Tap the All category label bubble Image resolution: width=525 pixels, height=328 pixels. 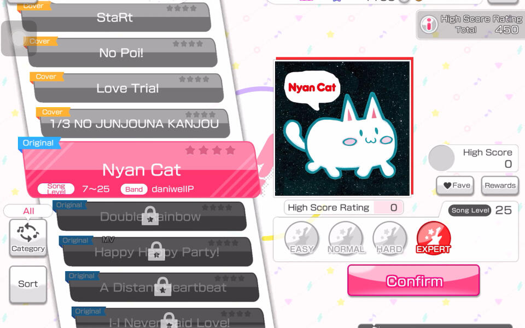click(28, 211)
